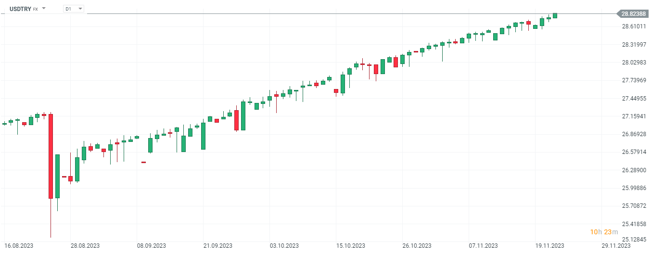Pick the 21.09.2023 date axis label
The image size is (651, 254).
pyautogui.click(x=217, y=246)
